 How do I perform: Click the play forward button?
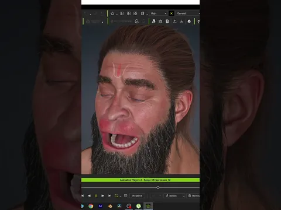point(102,195)
